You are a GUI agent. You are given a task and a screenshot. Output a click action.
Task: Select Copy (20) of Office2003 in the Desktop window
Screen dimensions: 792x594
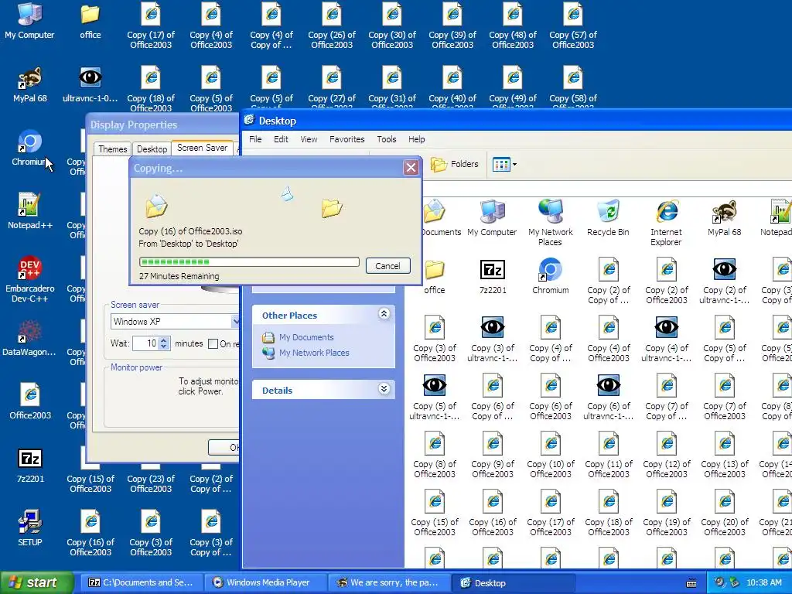[724, 514]
